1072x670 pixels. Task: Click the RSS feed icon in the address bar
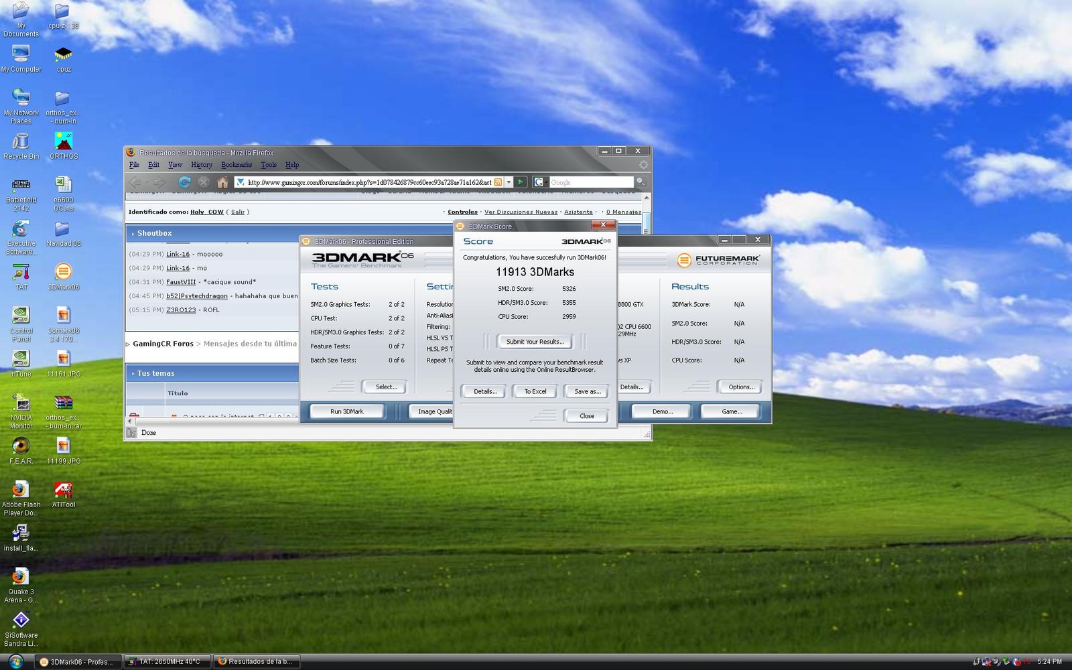498,182
